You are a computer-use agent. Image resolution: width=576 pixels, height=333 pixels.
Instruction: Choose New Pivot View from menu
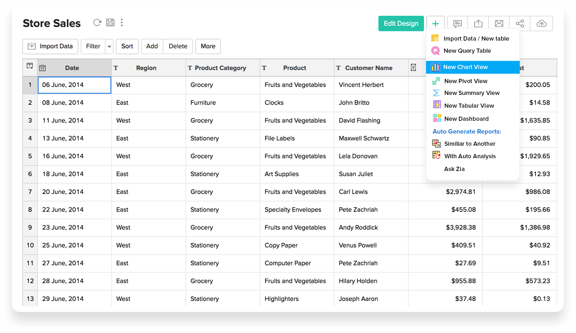(466, 81)
